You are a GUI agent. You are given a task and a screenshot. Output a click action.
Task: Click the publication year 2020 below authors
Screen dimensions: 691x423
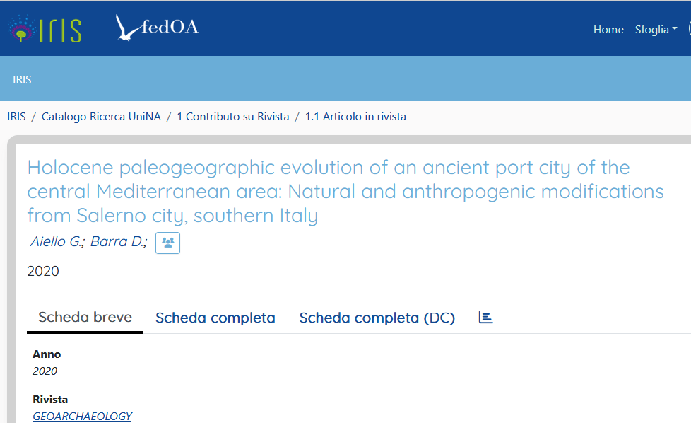[43, 271]
